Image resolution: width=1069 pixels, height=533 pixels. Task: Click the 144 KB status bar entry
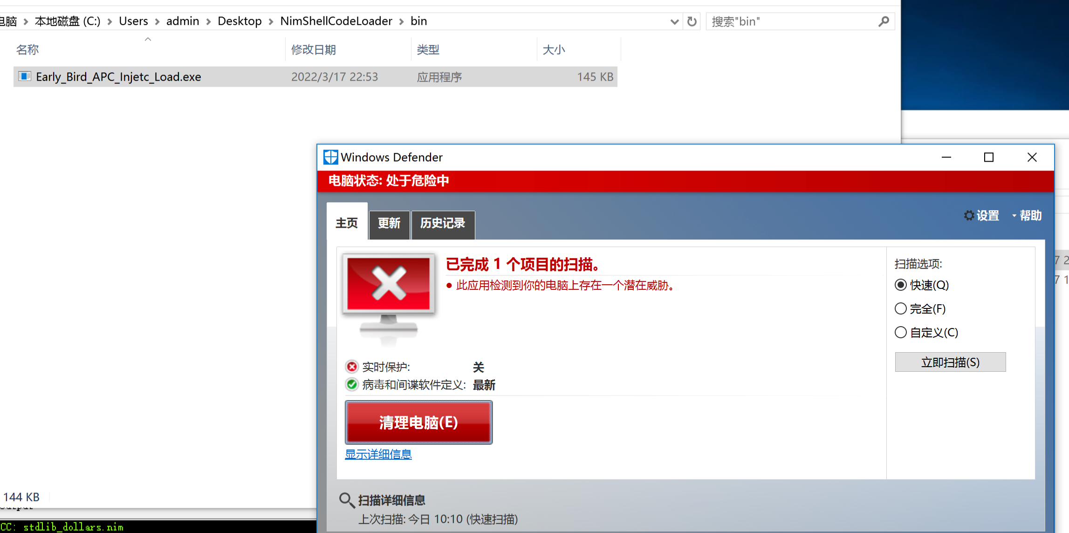click(x=21, y=497)
